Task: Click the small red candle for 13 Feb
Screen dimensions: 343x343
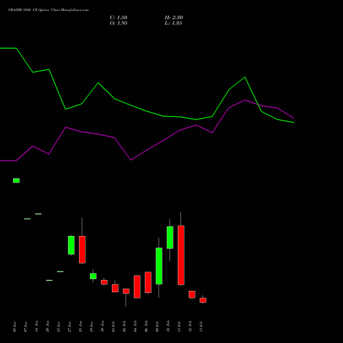Action: coord(203,300)
